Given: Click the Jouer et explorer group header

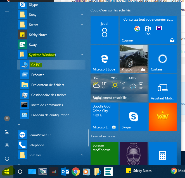Looking at the screenshot, I should (x=103, y=136).
